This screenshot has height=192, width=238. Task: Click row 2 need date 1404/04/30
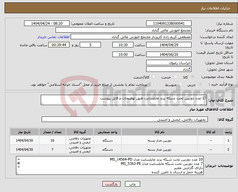pyautogui.click(x=24, y=149)
